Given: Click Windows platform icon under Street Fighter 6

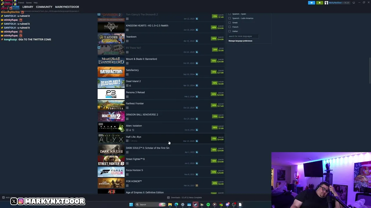Looking at the screenshot, I should [x=127, y=163].
